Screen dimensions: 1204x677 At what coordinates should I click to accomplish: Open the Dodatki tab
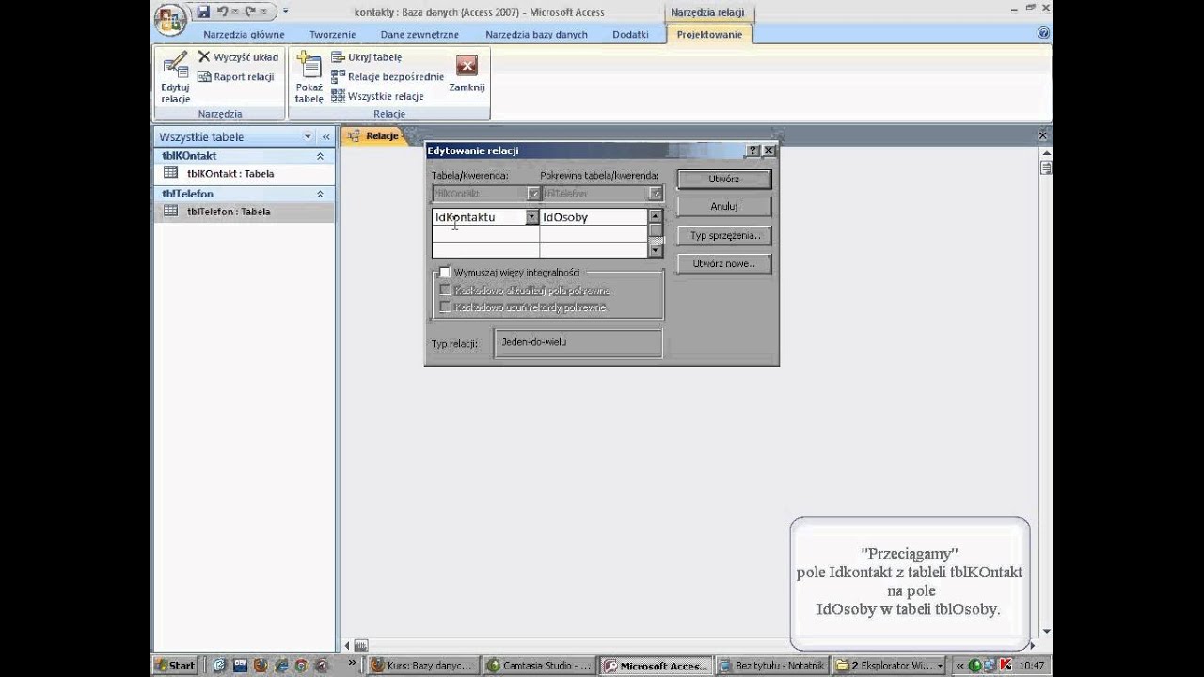pyautogui.click(x=630, y=35)
